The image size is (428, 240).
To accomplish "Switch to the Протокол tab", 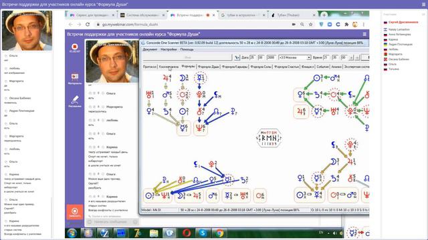I will pyautogui.click(x=150, y=67).
